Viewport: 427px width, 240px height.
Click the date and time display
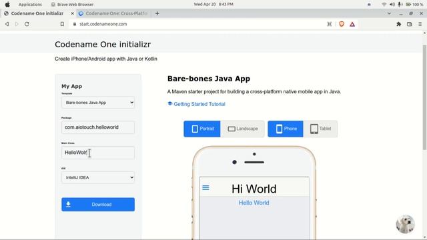coord(213,5)
